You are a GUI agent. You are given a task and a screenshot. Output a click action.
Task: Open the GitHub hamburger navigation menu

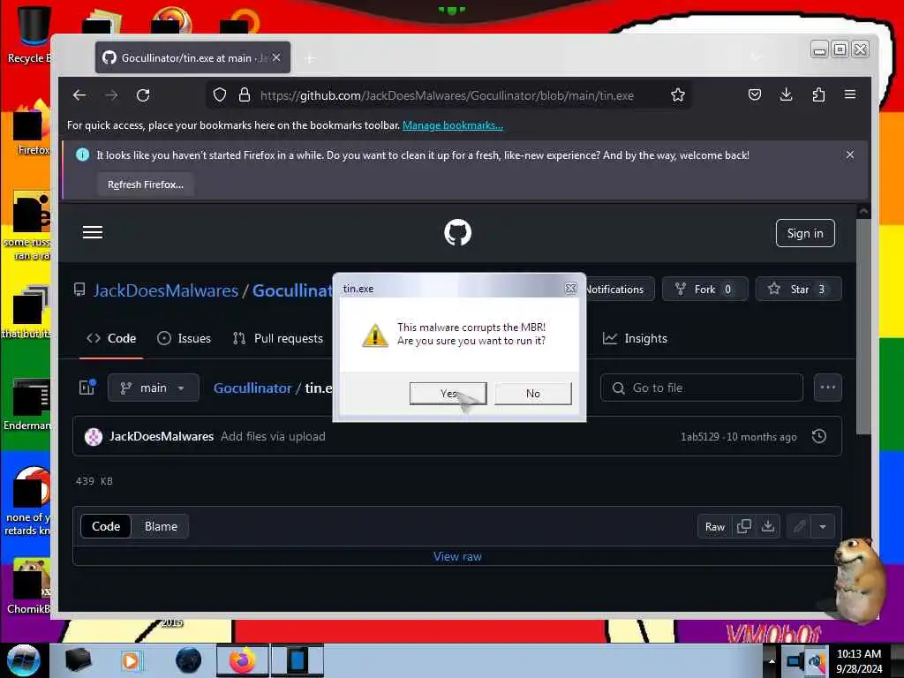click(x=92, y=232)
